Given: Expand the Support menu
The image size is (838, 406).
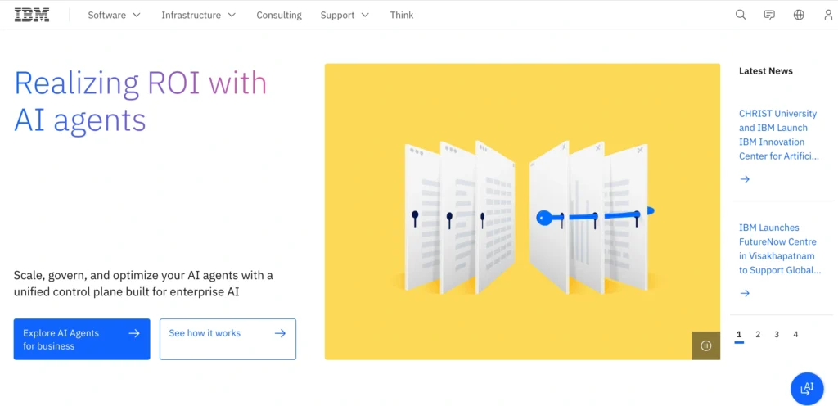Looking at the screenshot, I should click(x=345, y=15).
